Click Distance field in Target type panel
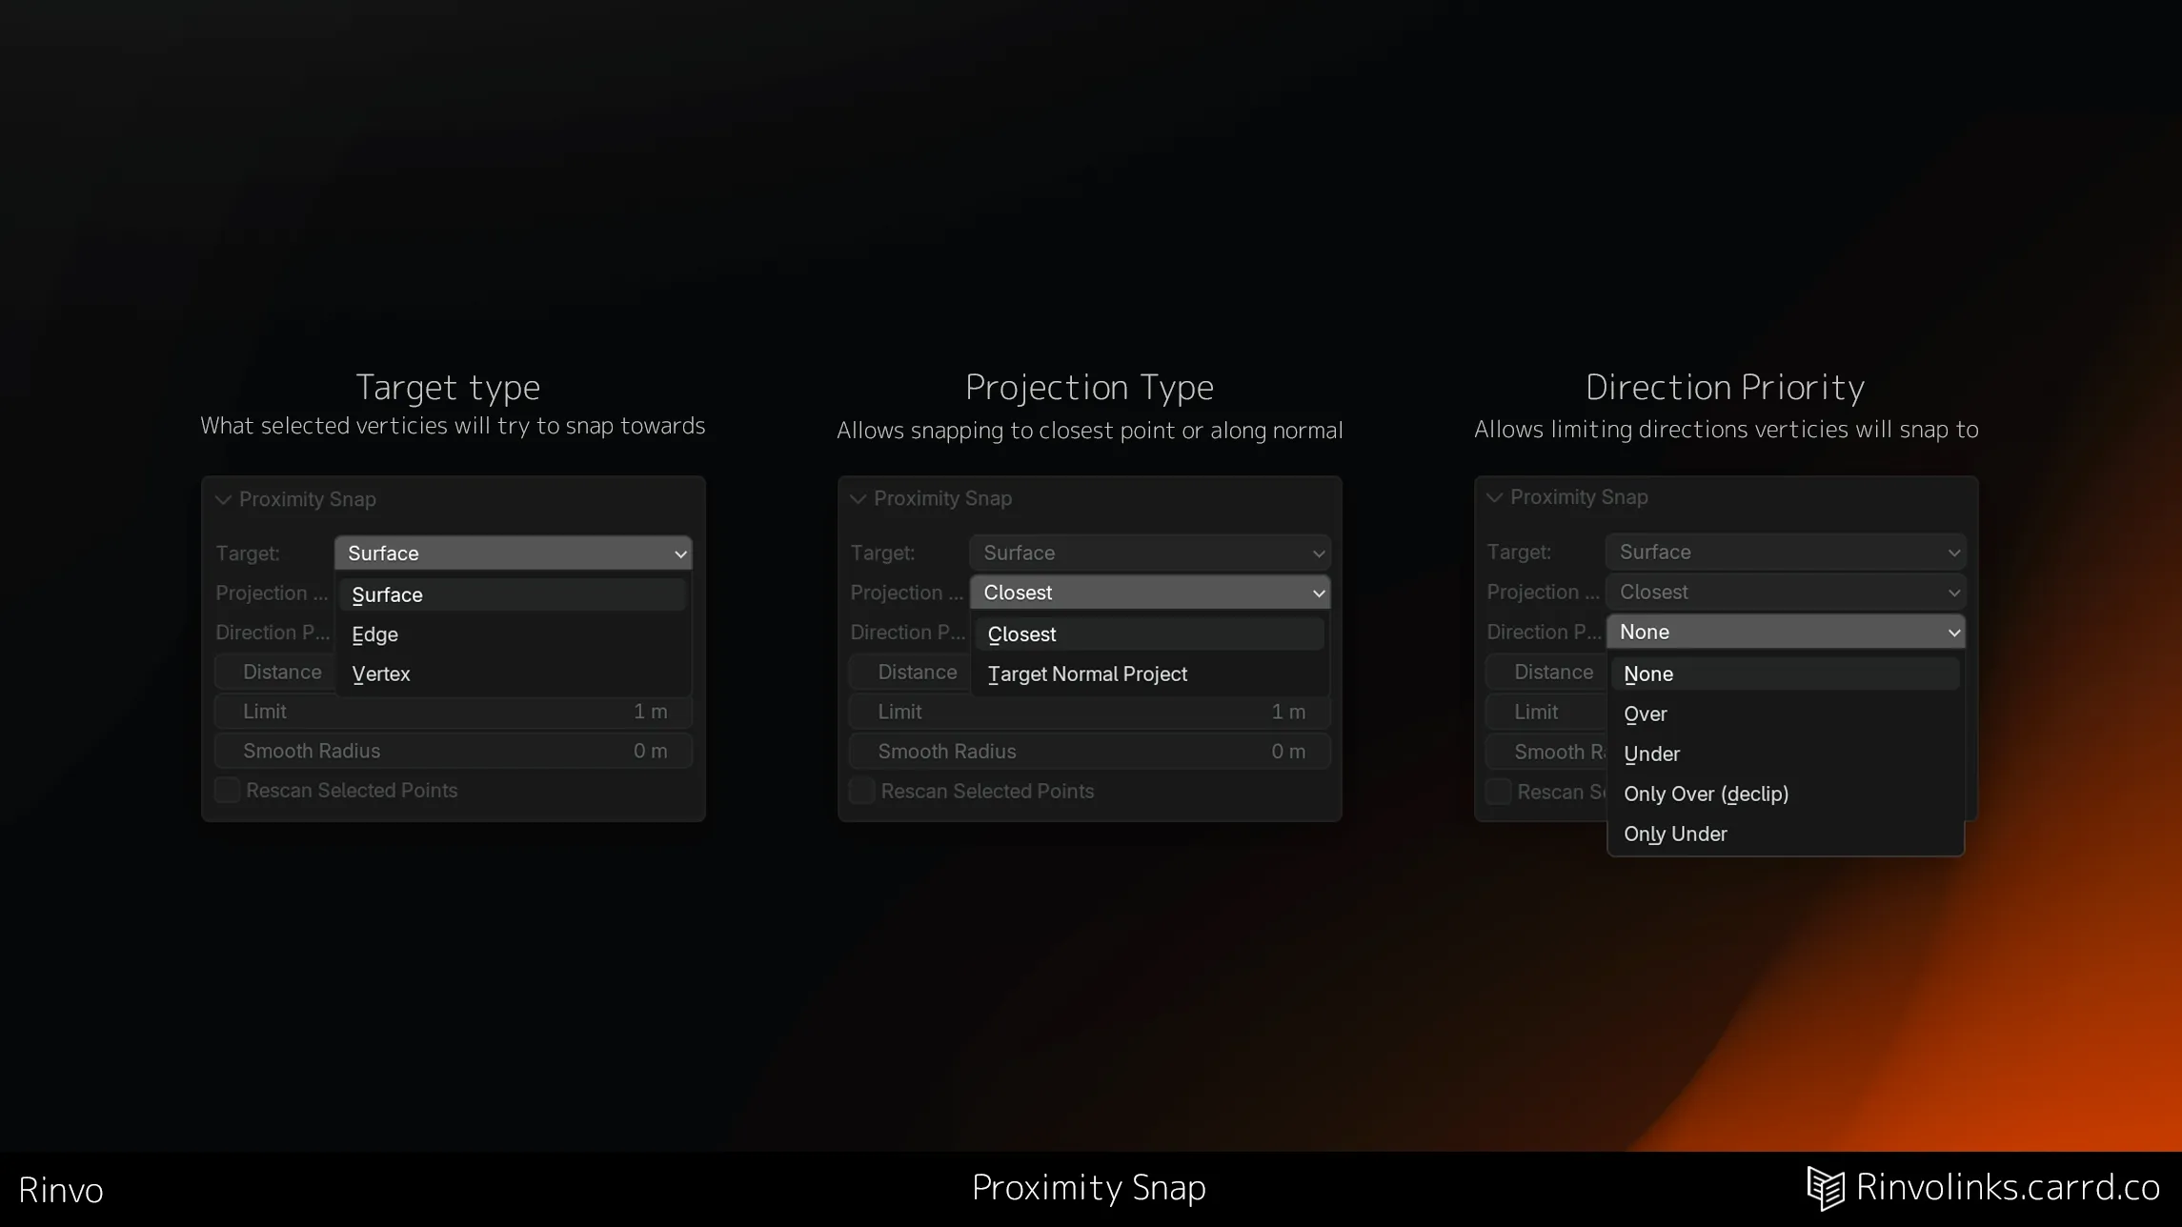Screen dimensions: 2182x1227 [x=275, y=673]
